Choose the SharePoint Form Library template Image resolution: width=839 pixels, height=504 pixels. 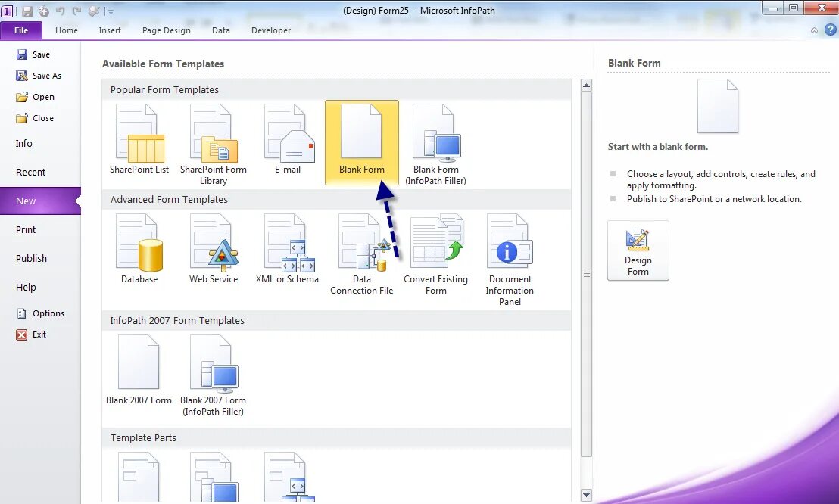coord(214,145)
